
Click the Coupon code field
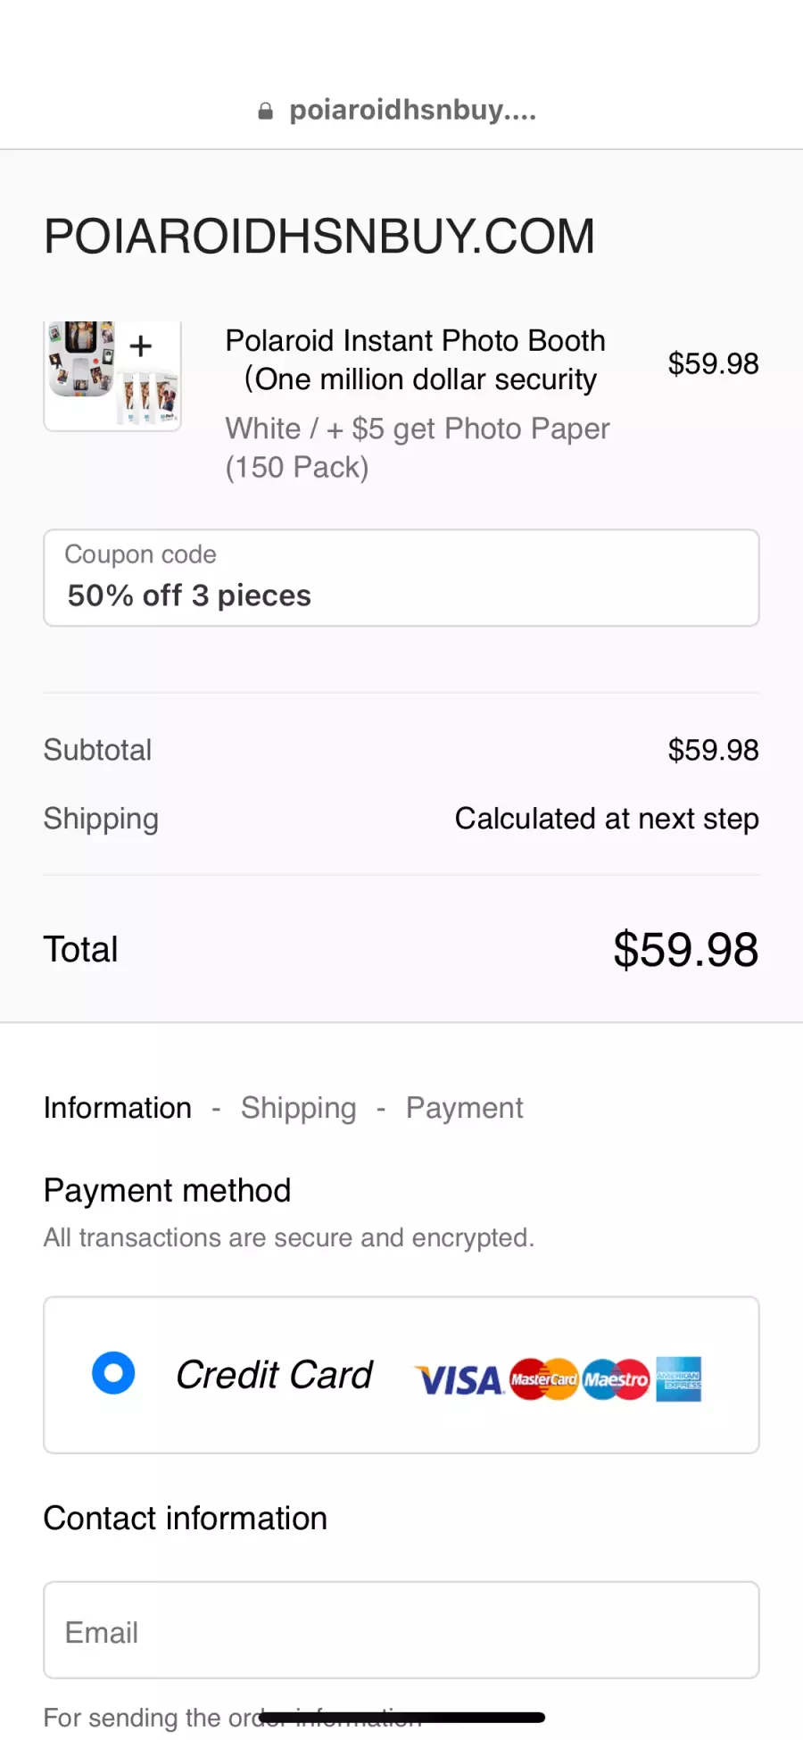pyautogui.click(x=401, y=578)
